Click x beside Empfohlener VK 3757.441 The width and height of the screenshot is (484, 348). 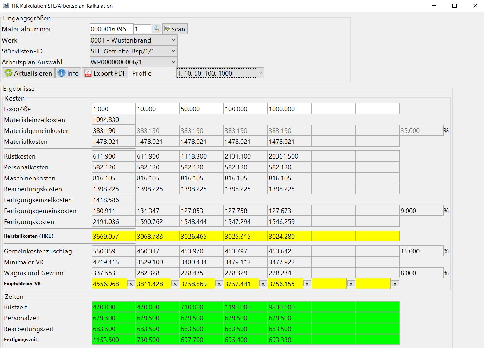pos(263,284)
